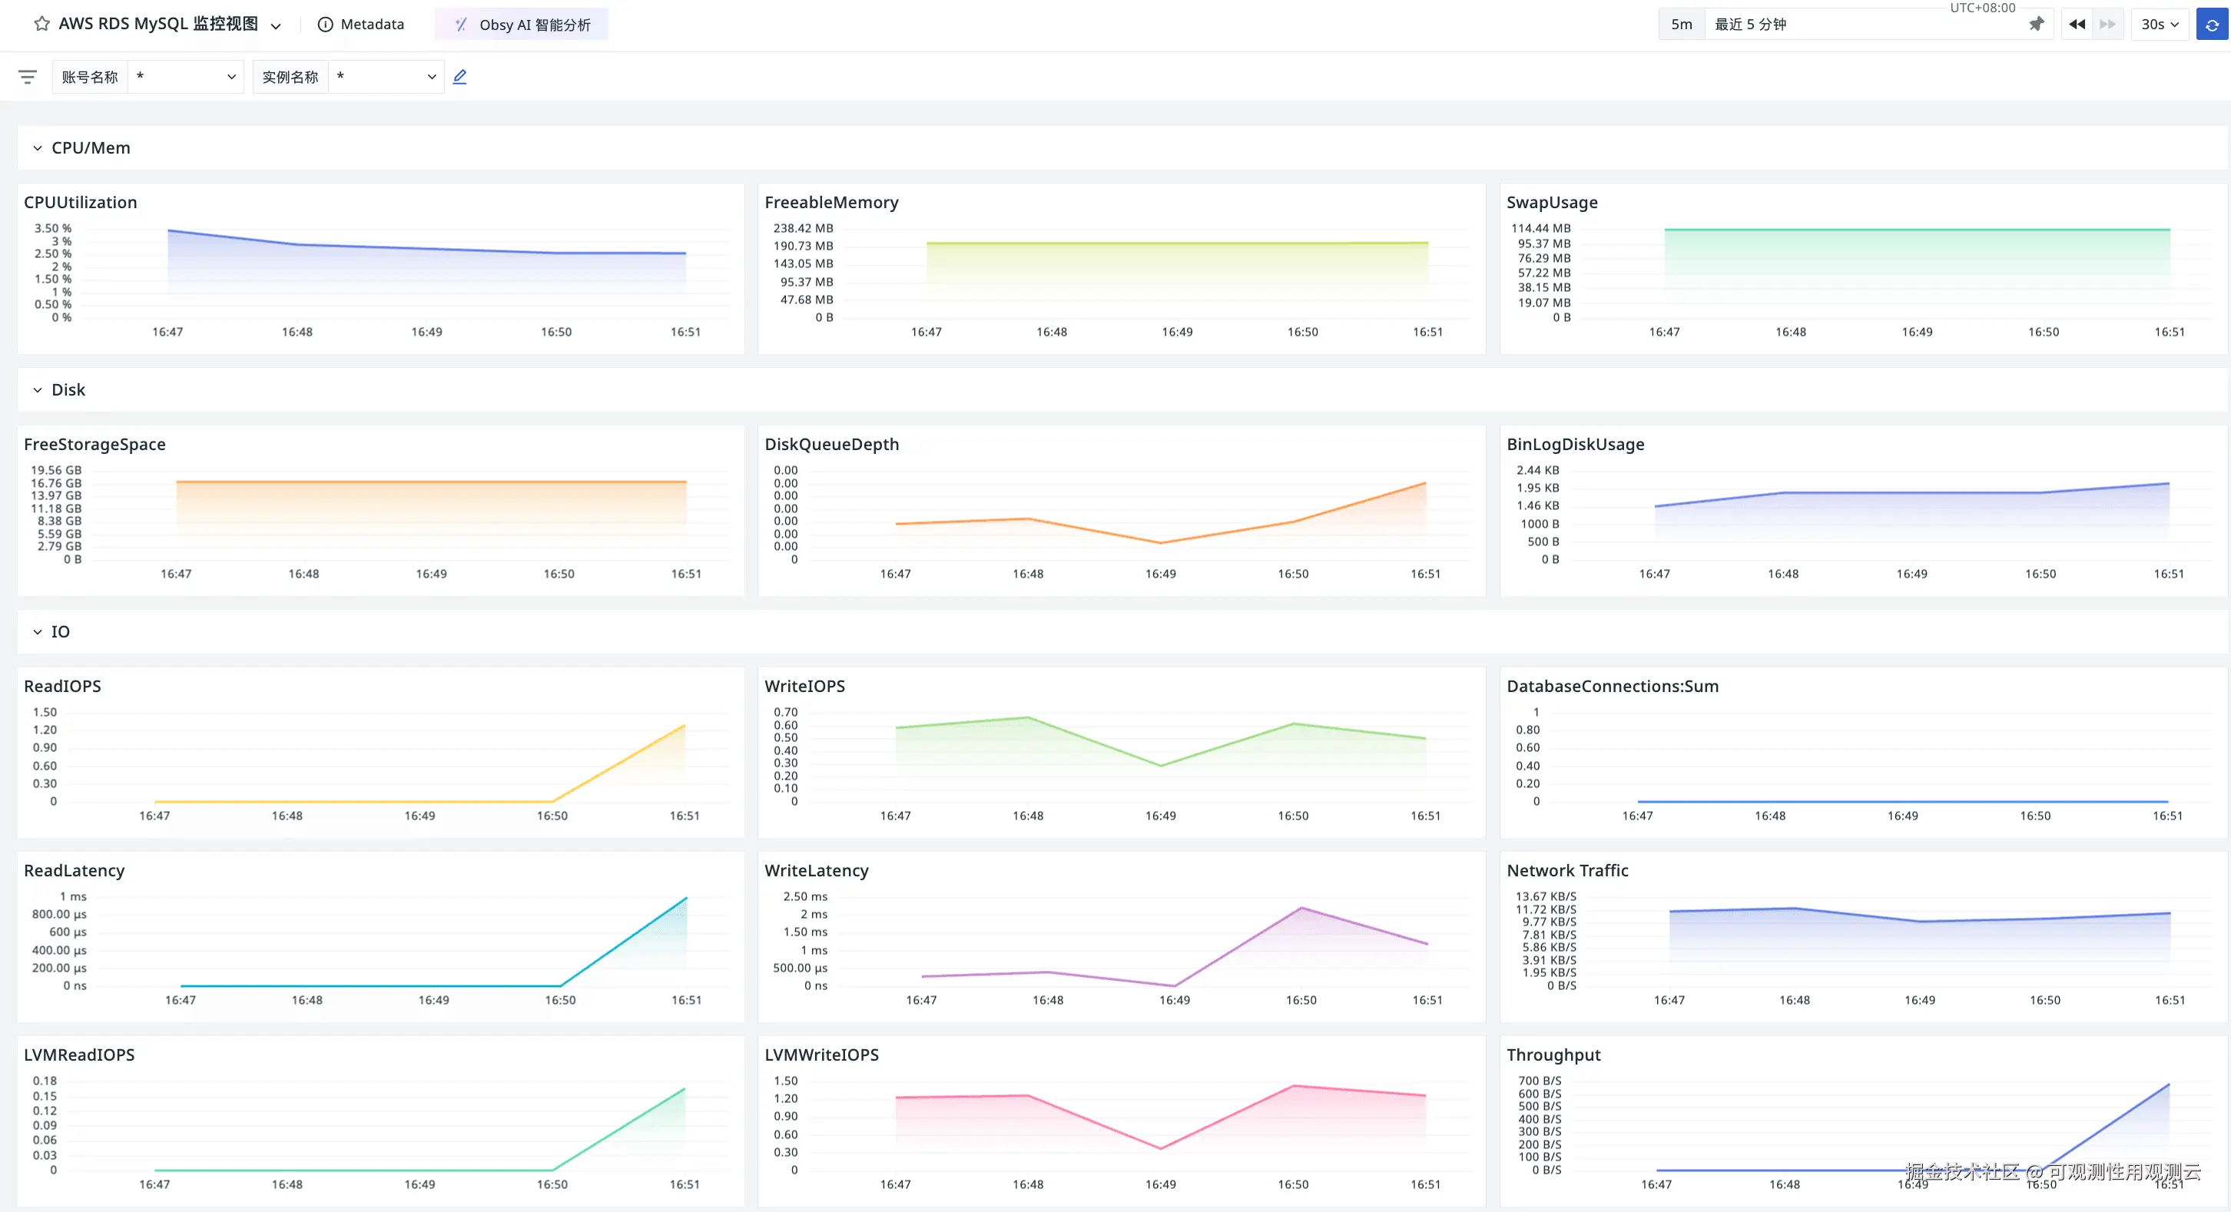Star the AWS RDS MySQL dashboard
This screenshot has width=2231, height=1212.
coord(41,25)
